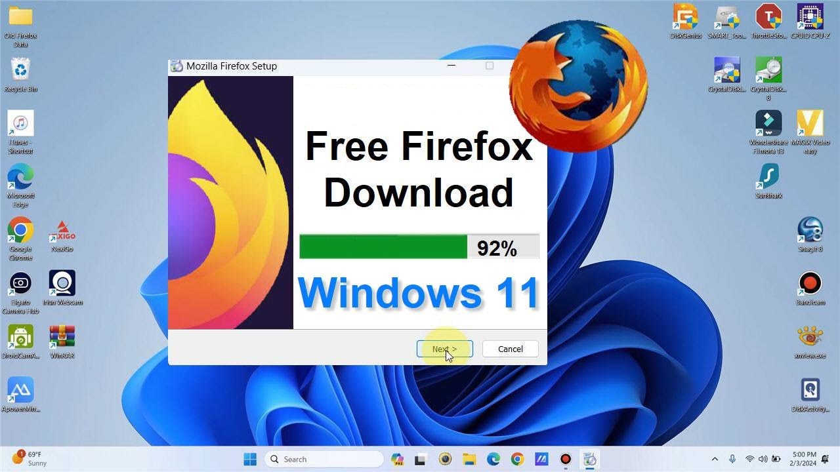The width and height of the screenshot is (840, 472).
Task: Click the taskbar Search box
Action: pyautogui.click(x=324, y=459)
